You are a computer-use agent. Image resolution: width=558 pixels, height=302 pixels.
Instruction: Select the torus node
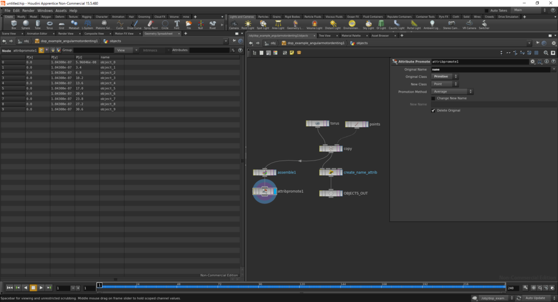pyautogui.click(x=318, y=124)
